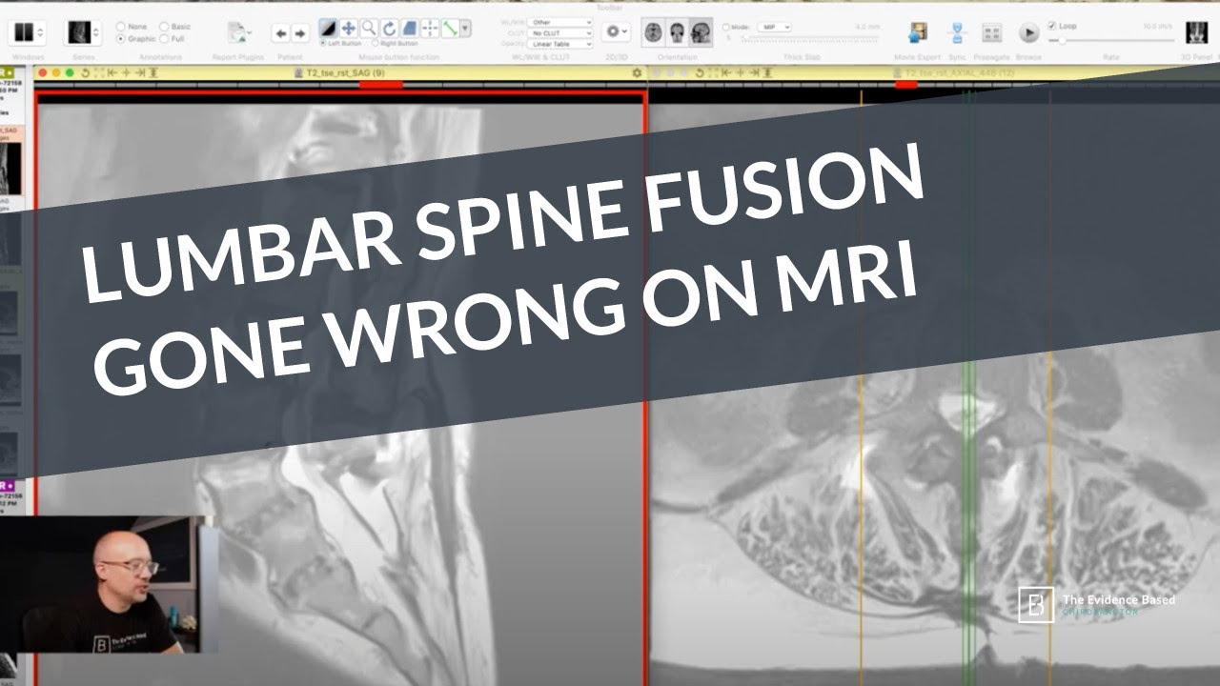Open the WL/WW preset dropdown

(x=561, y=22)
